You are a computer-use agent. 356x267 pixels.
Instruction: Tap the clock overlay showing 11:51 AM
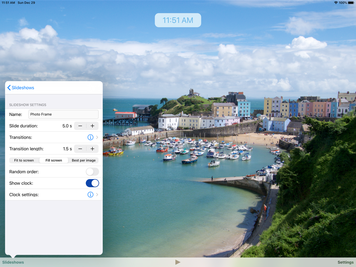(178, 20)
